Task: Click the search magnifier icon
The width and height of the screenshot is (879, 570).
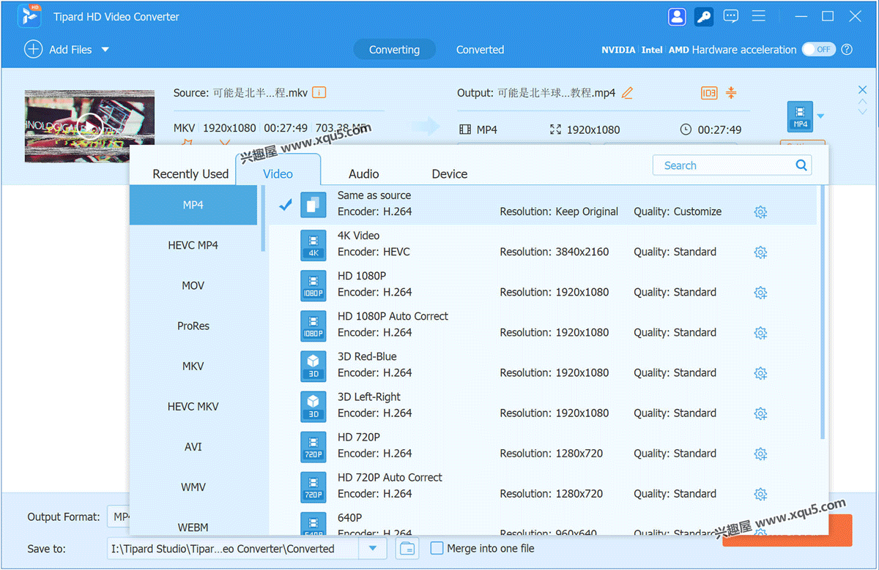Action: [801, 165]
